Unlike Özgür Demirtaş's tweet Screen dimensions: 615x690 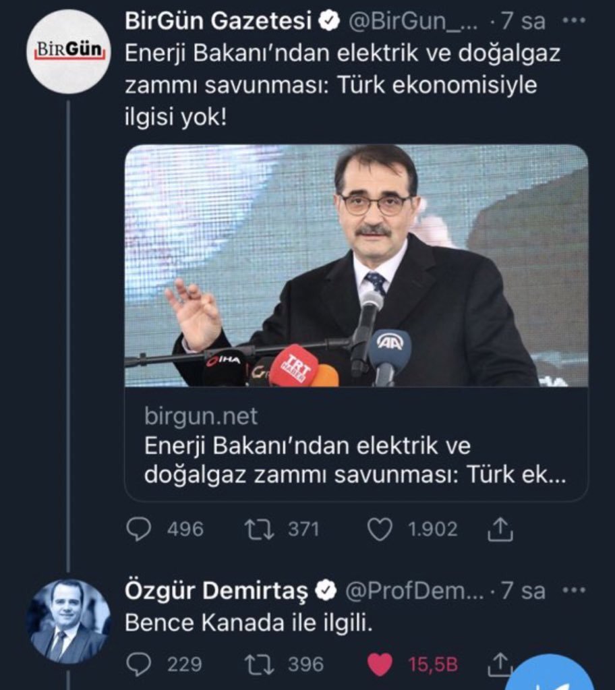click(381, 664)
